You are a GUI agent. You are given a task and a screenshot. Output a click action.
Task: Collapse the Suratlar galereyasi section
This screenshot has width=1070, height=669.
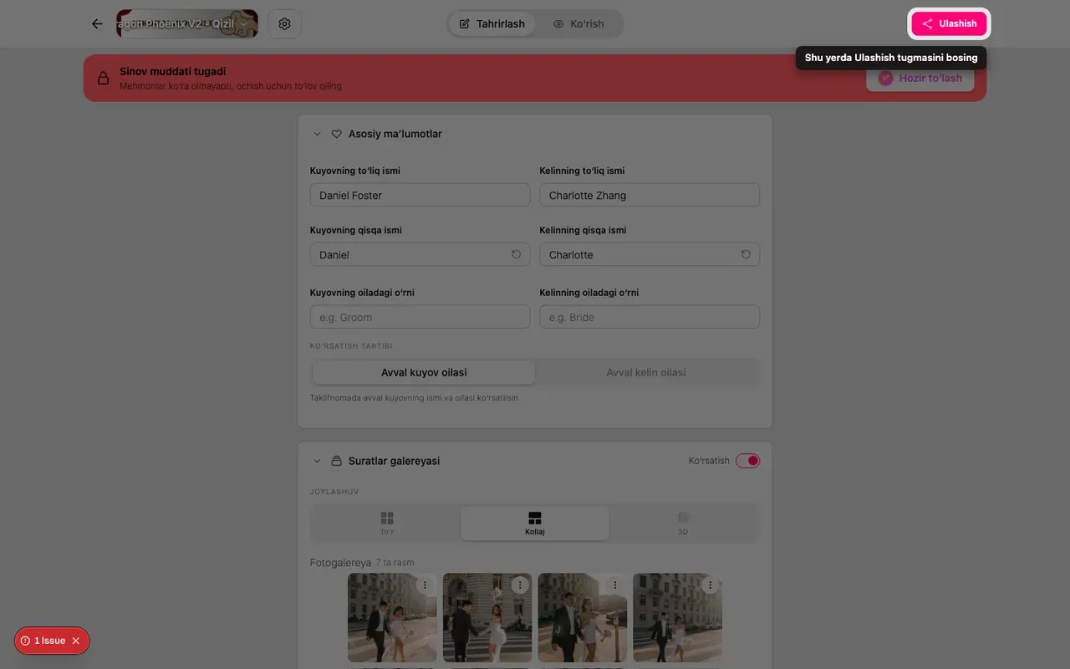317,461
